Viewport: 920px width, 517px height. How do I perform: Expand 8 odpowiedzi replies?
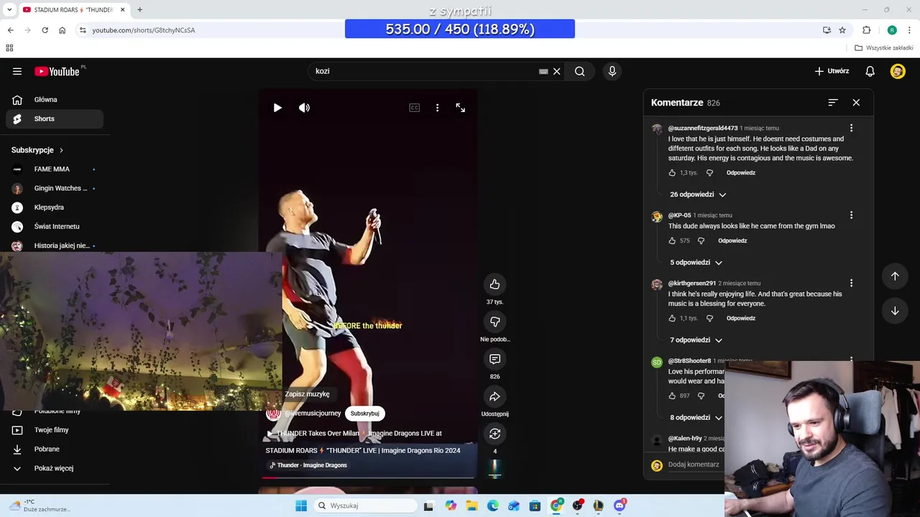pyautogui.click(x=696, y=417)
